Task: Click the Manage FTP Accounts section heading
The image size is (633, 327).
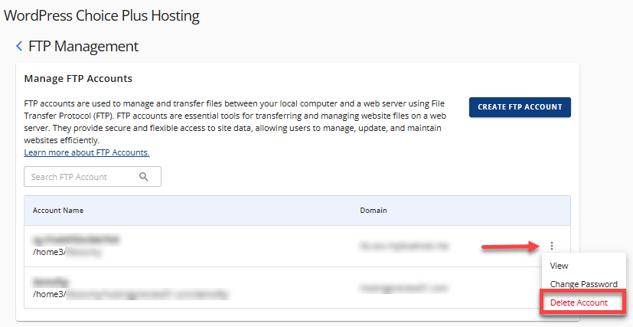Action: (x=78, y=78)
